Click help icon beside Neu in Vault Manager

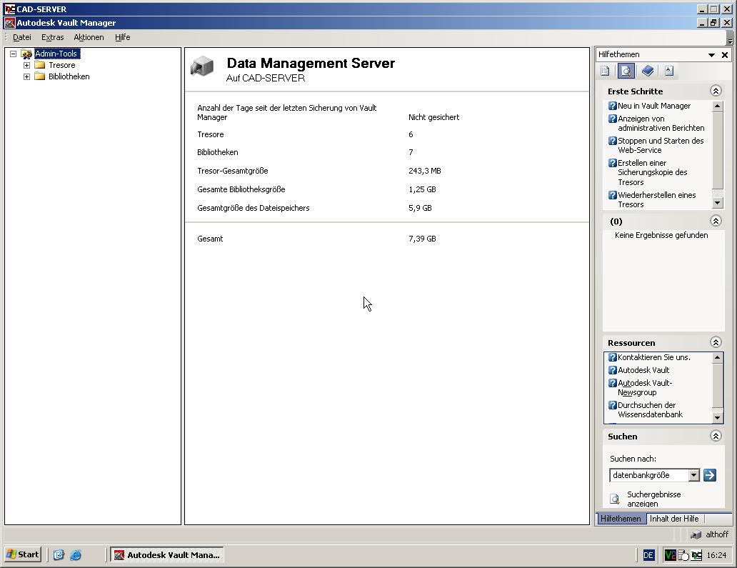pyautogui.click(x=613, y=106)
